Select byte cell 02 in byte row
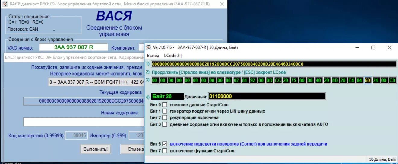 tap(236, 80)
